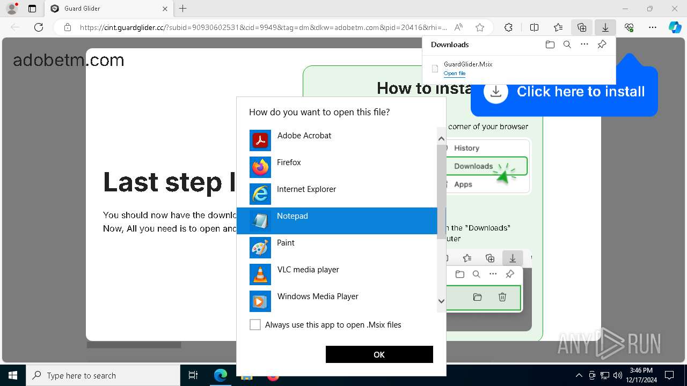The image size is (687, 386).
Task: Search downloads with magnifier icon
Action: 567,44
